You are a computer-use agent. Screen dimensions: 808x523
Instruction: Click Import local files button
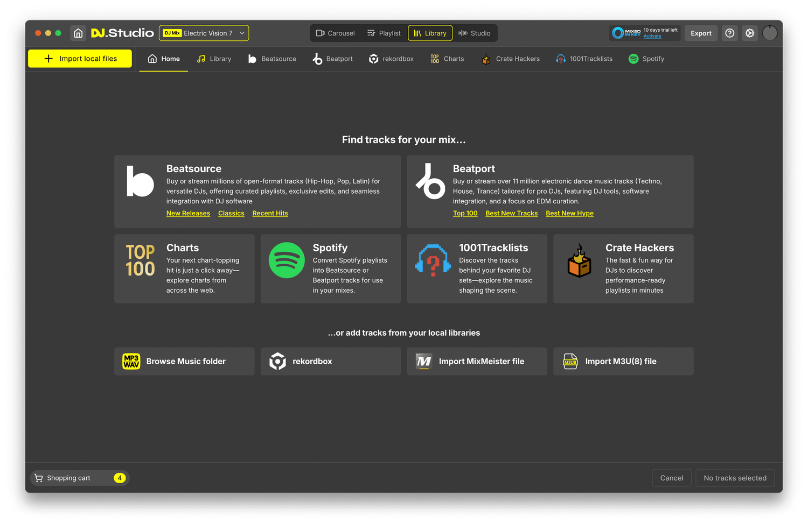tap(80, 59)
